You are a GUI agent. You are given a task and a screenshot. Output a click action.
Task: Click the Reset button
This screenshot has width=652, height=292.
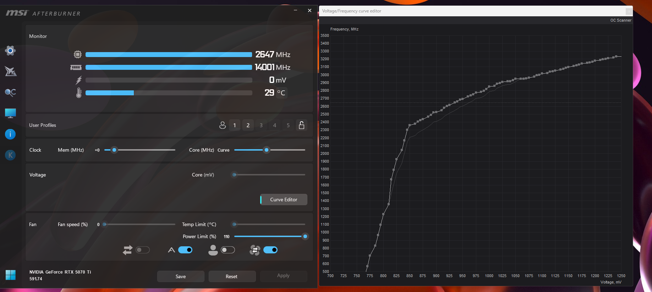[x=232, y=276]
